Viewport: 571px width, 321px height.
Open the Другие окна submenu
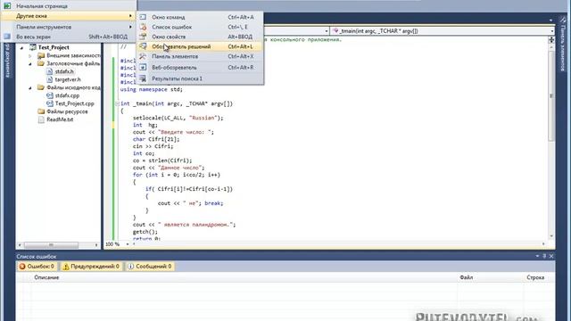68,16
